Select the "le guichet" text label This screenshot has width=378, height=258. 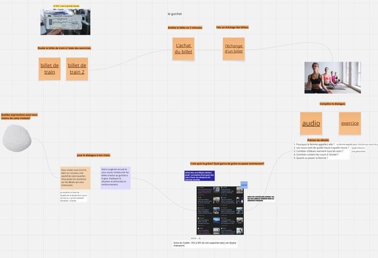point(175,14)
